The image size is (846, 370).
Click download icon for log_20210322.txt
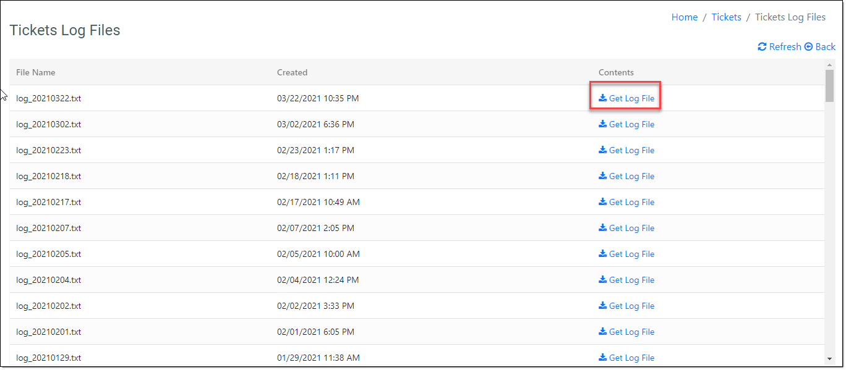click(603, 98)
